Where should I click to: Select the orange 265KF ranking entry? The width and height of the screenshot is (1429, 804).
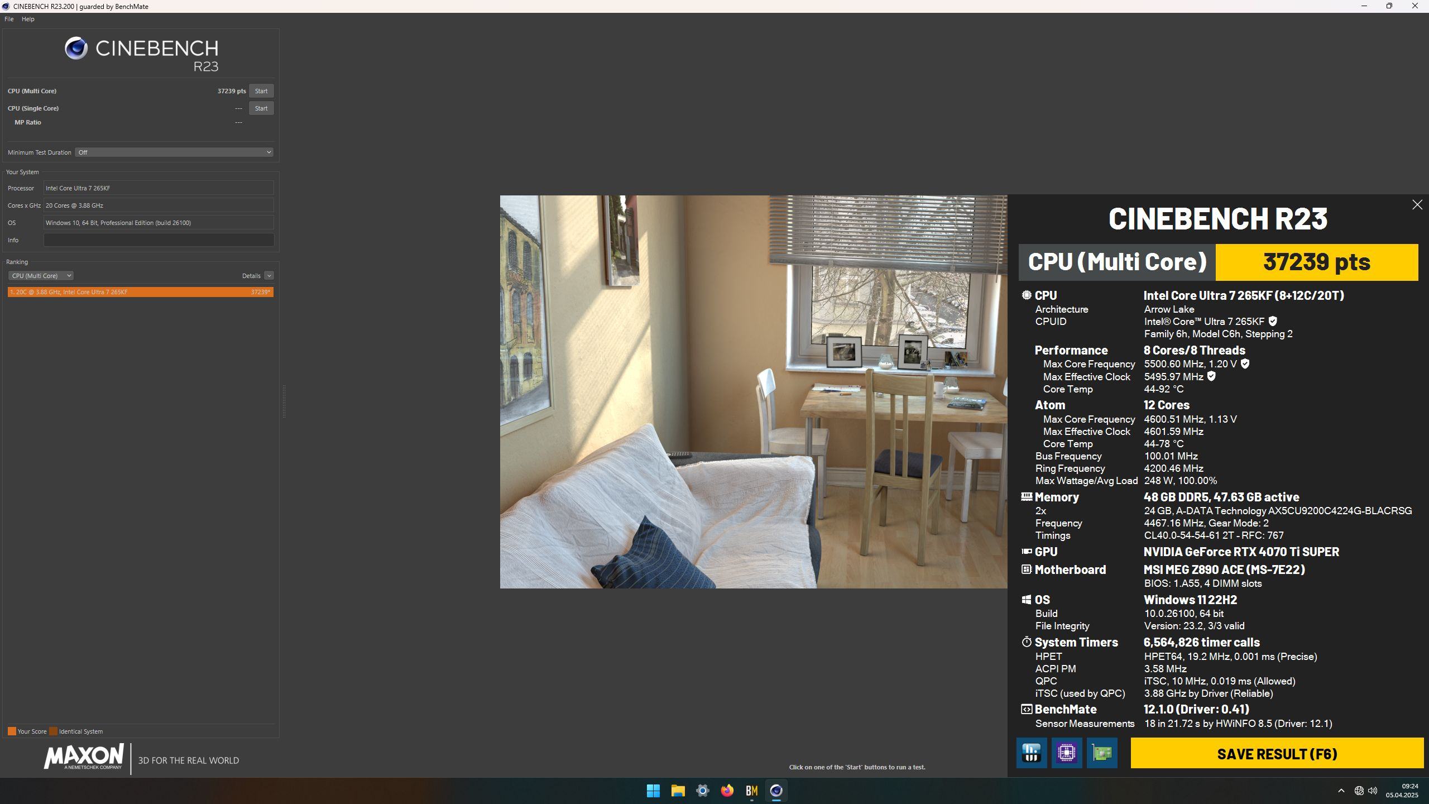140,292
